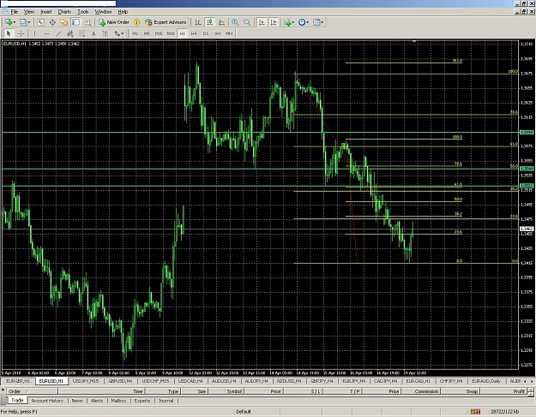Select the Text Label tool
The height and width of the screenshot is (417, 536).
coord(105,33)
